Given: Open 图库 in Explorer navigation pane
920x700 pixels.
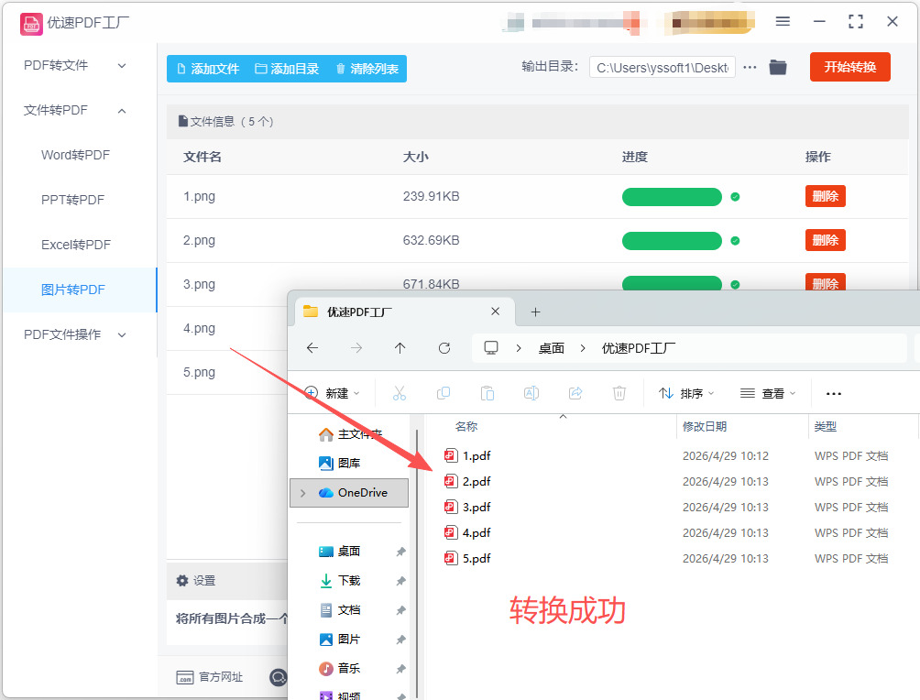Looking at the screenshot, I should tap(340, 464).
